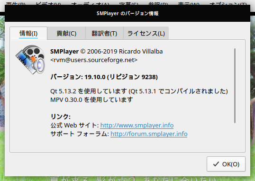Select the 情報(I) tab
Screen dimensions: 255x181
(28, 33)
